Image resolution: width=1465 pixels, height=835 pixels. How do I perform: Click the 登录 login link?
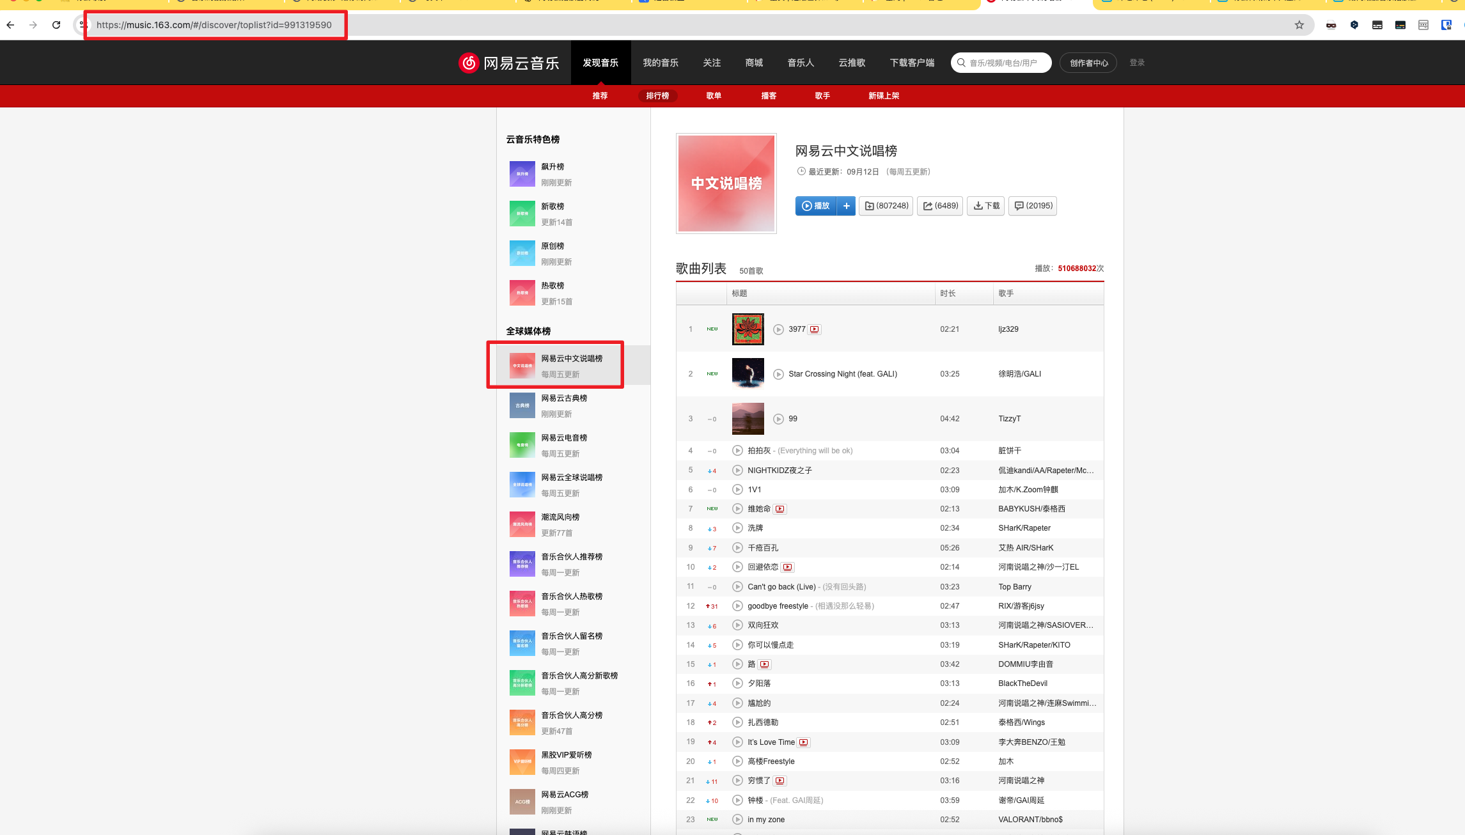point(1136,63)
